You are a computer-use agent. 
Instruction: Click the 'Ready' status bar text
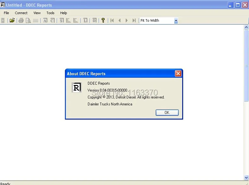[5, 183]
